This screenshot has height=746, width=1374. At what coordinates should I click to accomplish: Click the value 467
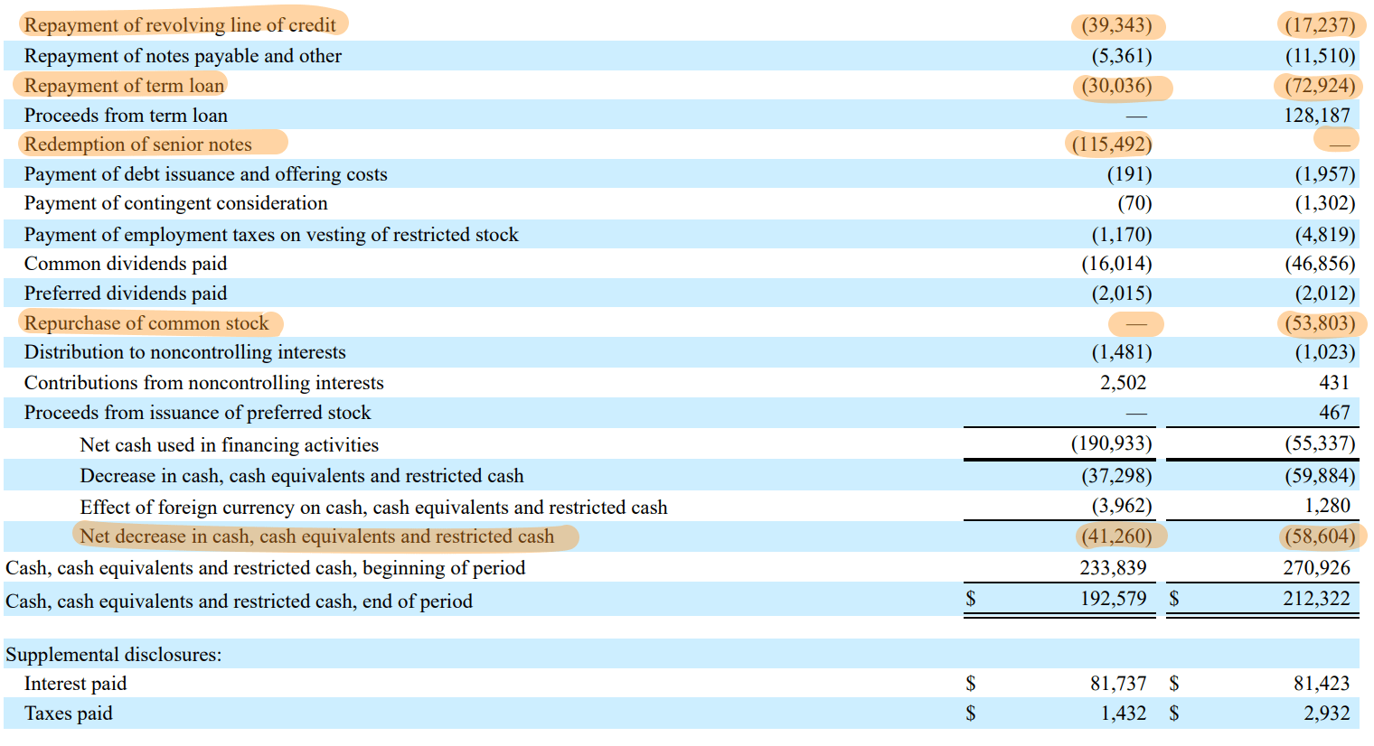1333,413
